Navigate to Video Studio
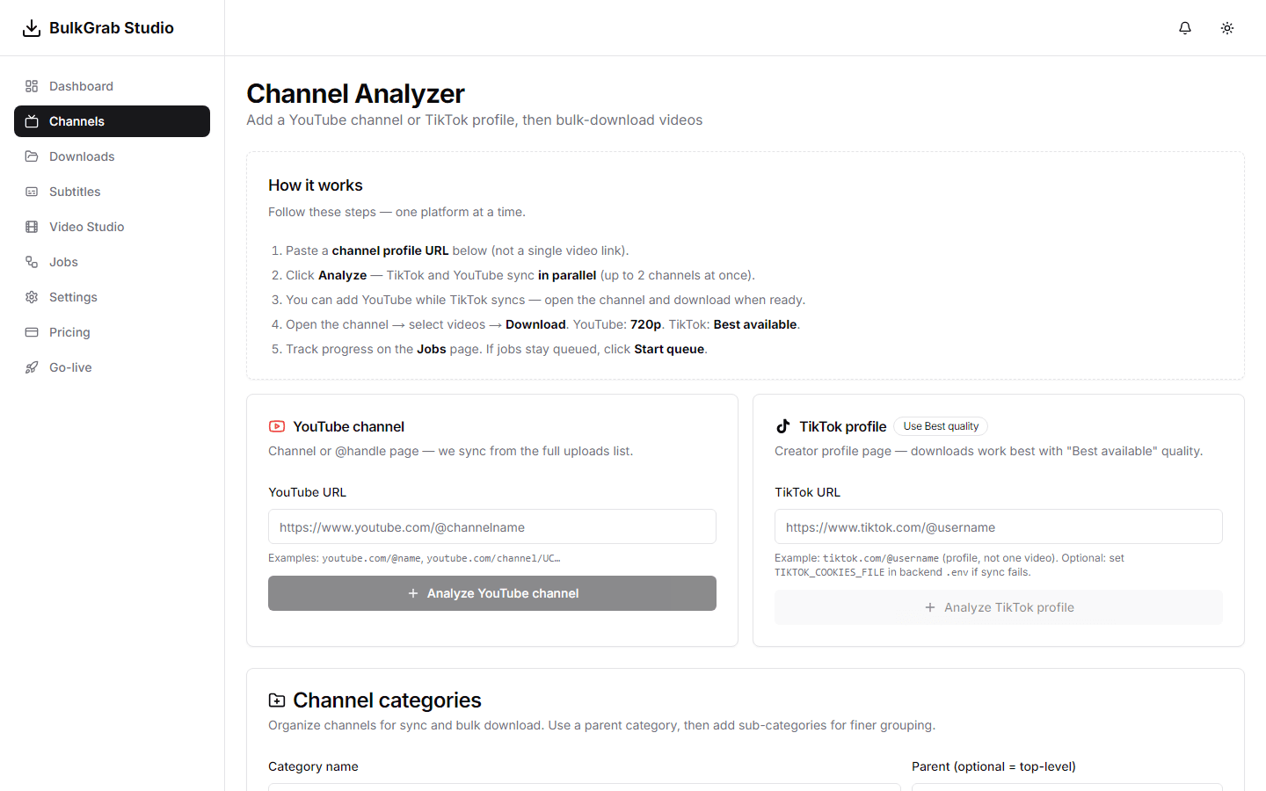1266x791 pixels. pyautogui.click(x=112, y=227)
